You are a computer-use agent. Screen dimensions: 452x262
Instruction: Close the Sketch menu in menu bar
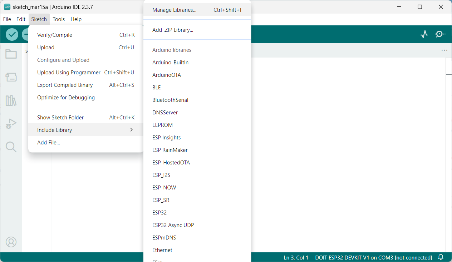tap(39, 19)
